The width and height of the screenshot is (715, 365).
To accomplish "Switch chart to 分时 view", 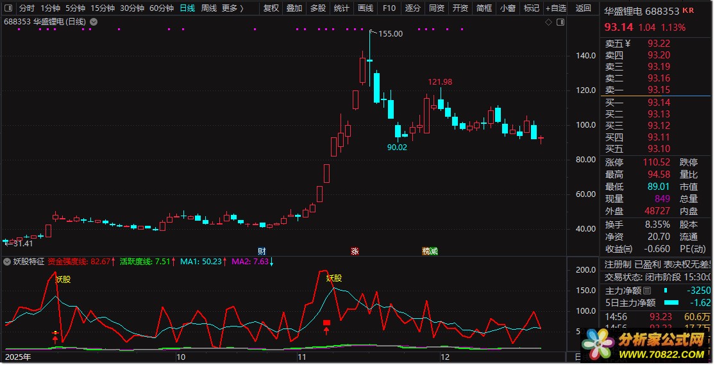I will 27,8.
